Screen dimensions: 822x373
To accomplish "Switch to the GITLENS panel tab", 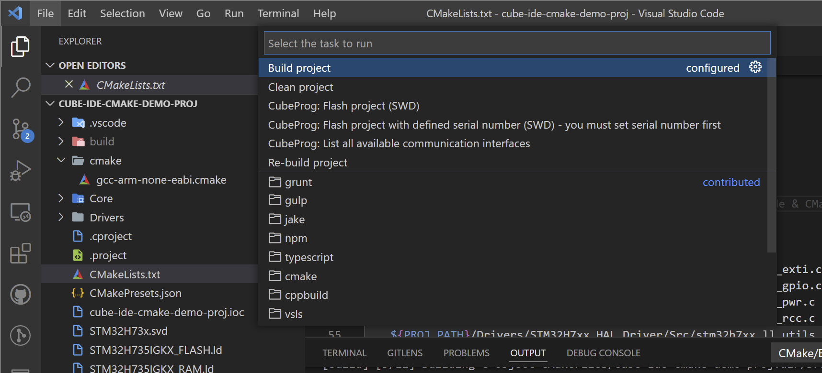I will (x=405, y=353).
